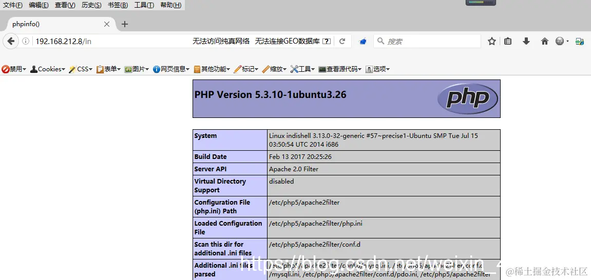Click the rightmost toolbar extension icon
The image size is (591, 280).
pyautogui.click(x=580, y=42)
